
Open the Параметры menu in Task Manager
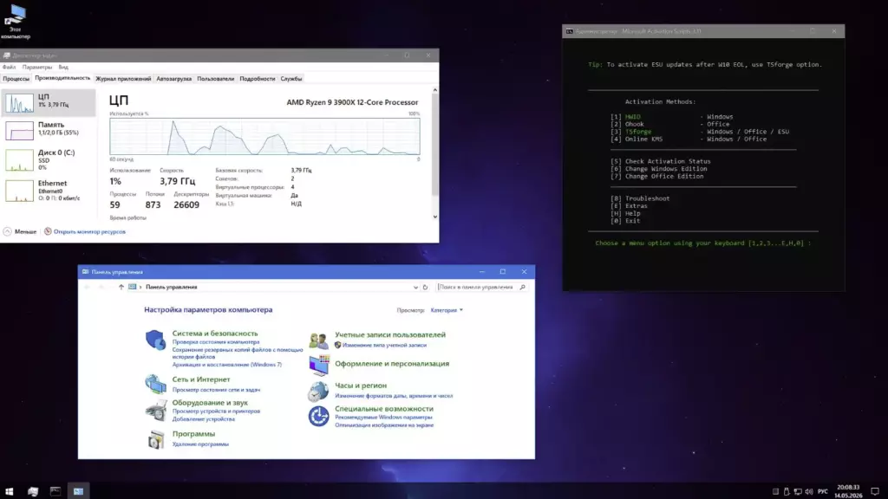point(36,67)
